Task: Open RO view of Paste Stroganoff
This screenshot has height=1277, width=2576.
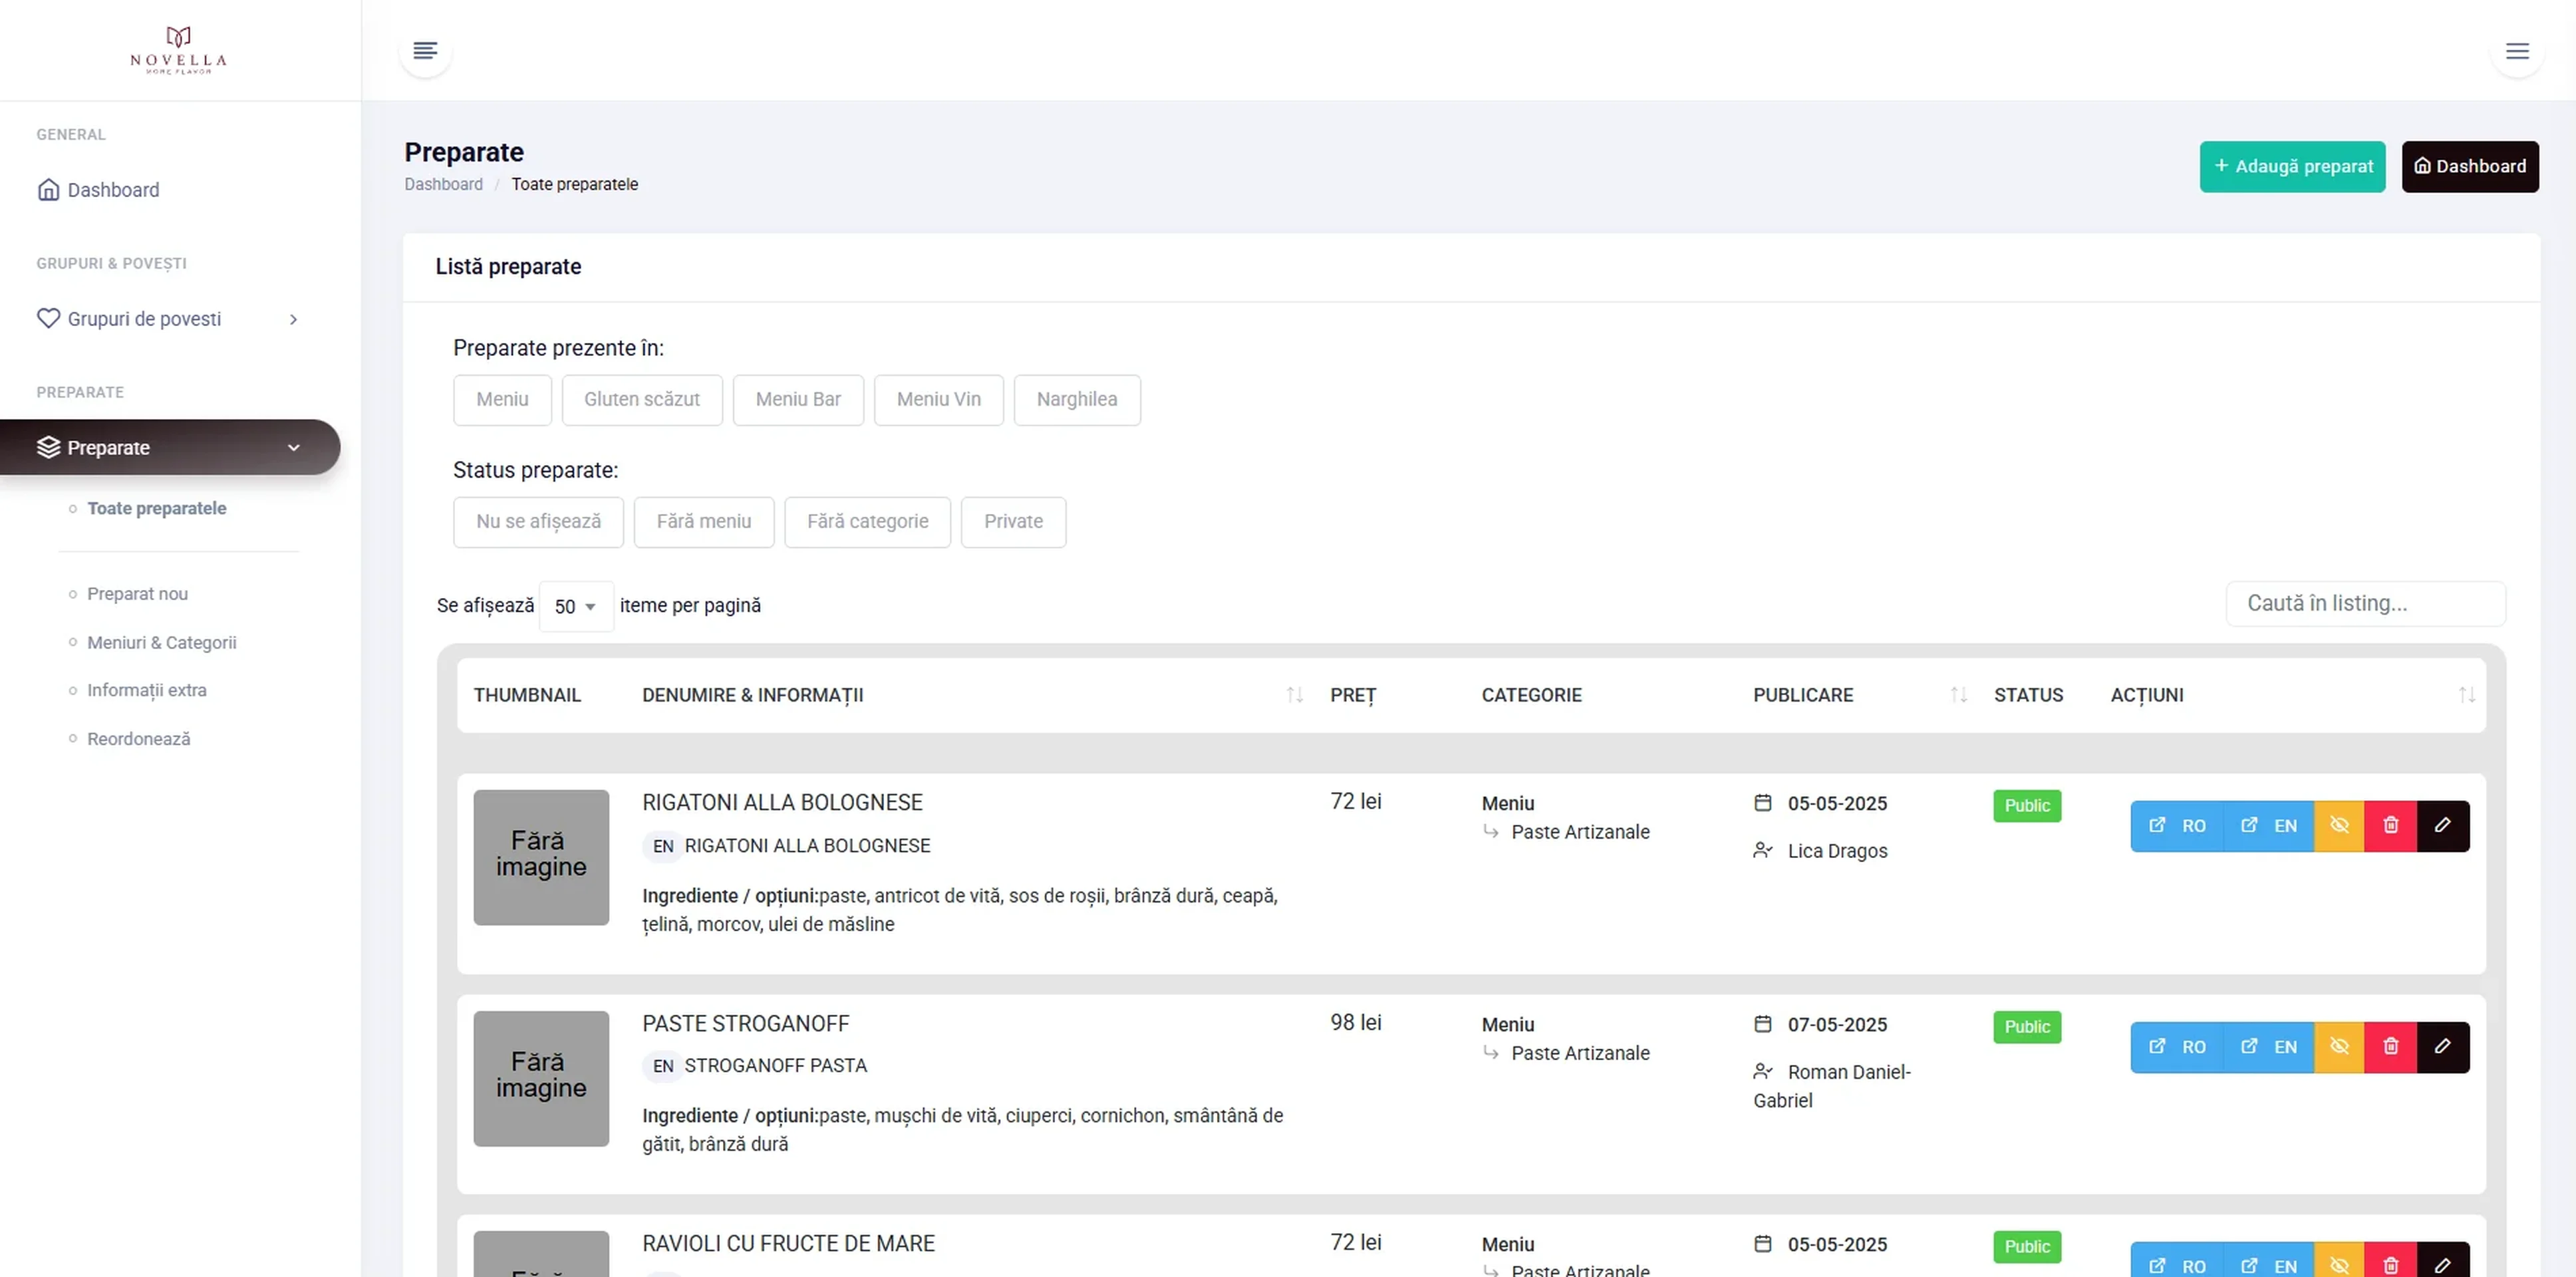Action: click(2176, 1047)
